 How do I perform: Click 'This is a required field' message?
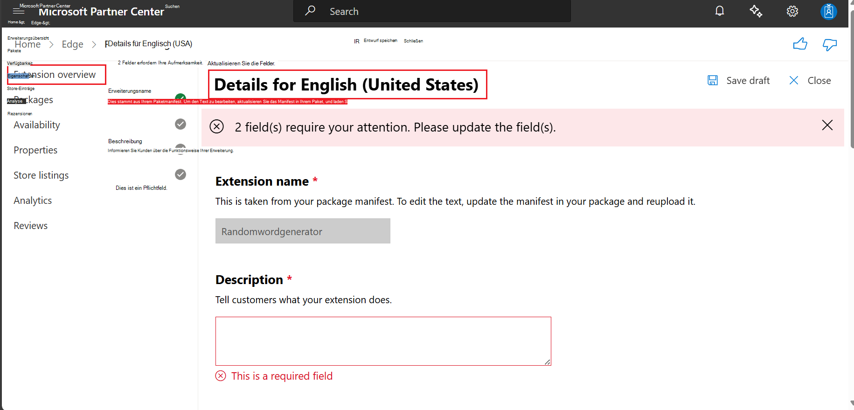pos(282,376)
